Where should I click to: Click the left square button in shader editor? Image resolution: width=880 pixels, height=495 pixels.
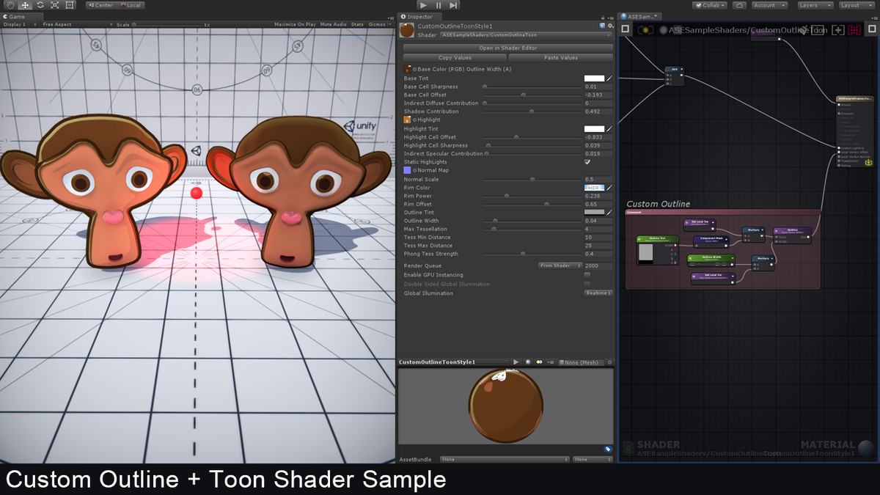[626, 29]
